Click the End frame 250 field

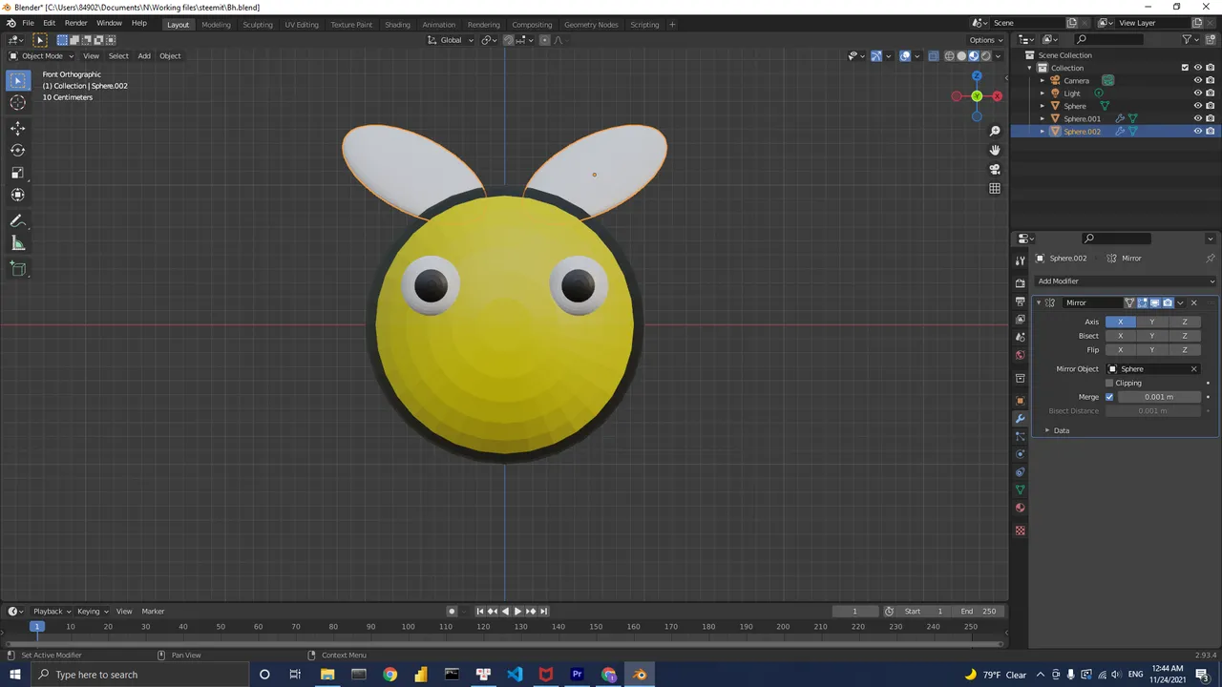[x=979, y=612]
